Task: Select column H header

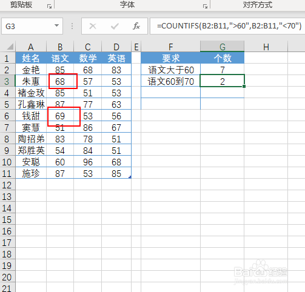Action: click(266, 47)
